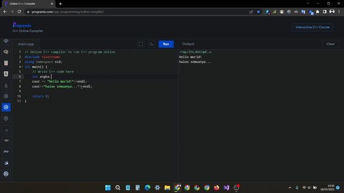Open Windows taskbar Search
The image size is (344, 193).
(118, 188)
